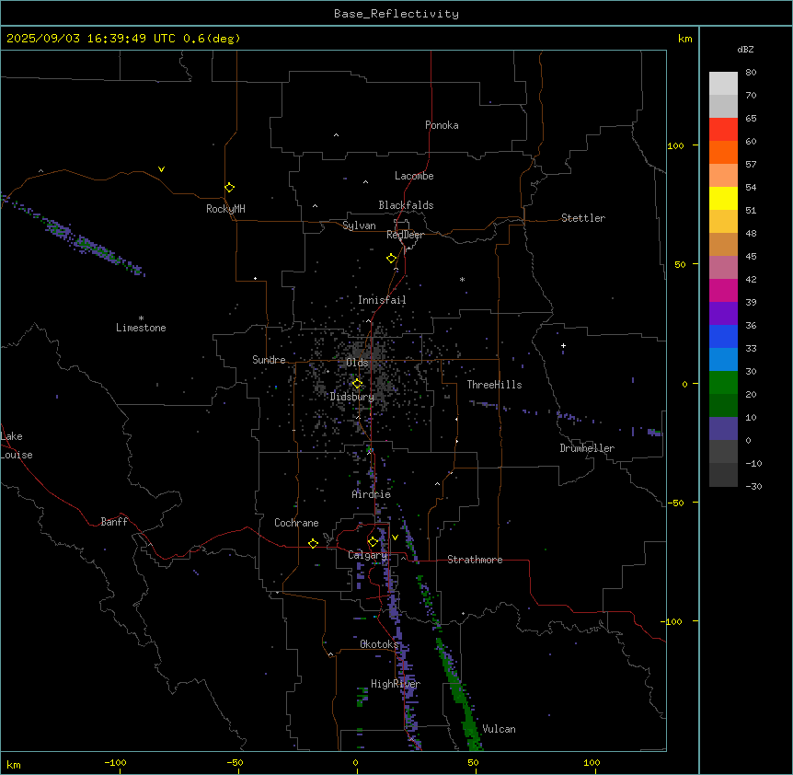Screen dimensions: 793x775
Task: Click the yellow diamond marker near RockyMH
Action: (230, 188)
